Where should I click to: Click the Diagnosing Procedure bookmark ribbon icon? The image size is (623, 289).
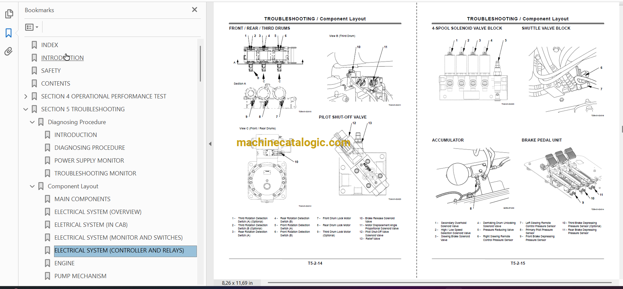[41, 122]
